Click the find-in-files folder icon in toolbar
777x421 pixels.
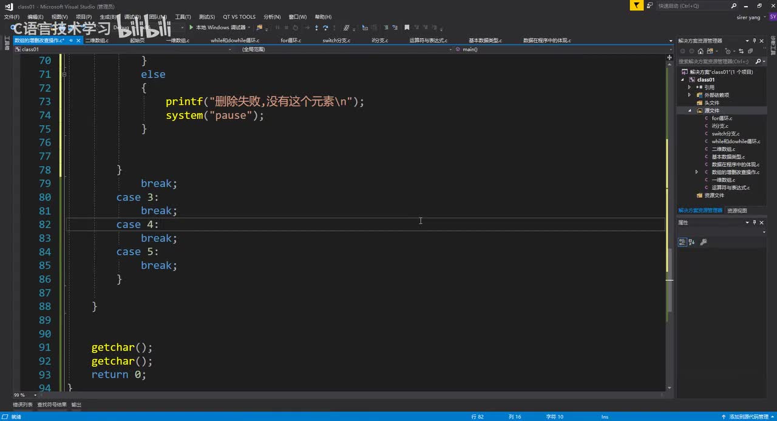(x=259, y=27)
